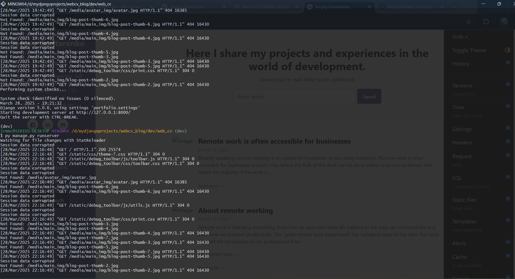Screen dimensions: 515x279
Task: Open the History debug panel
Action: coord(461,64)
